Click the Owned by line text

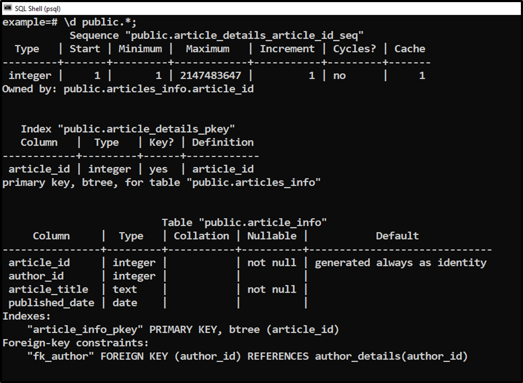[x=128, y=89]
